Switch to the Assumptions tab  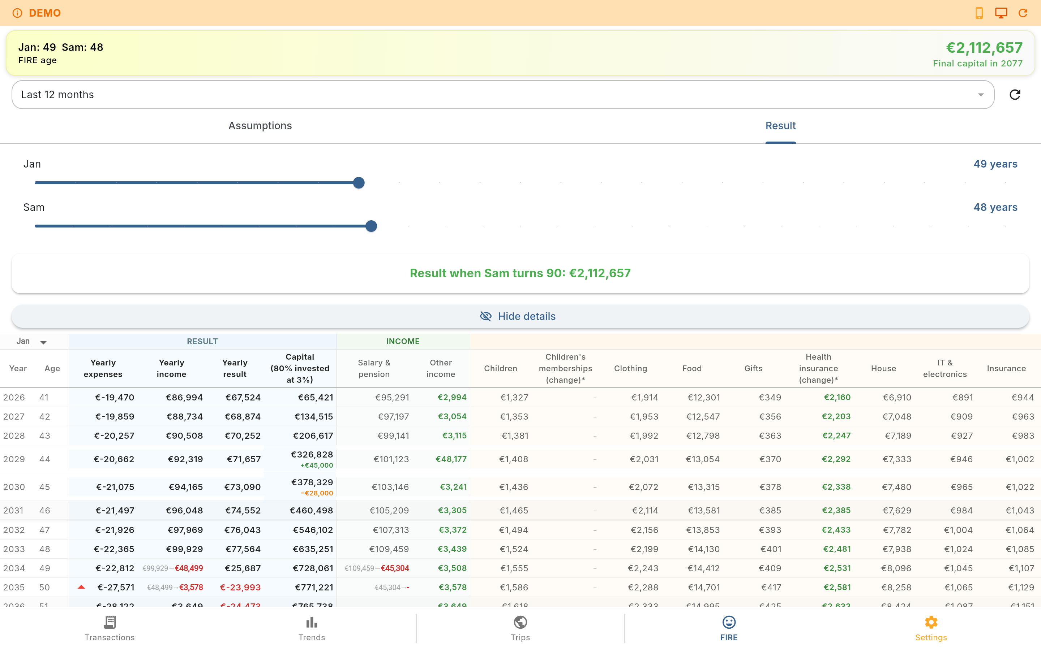pos(260,126)
